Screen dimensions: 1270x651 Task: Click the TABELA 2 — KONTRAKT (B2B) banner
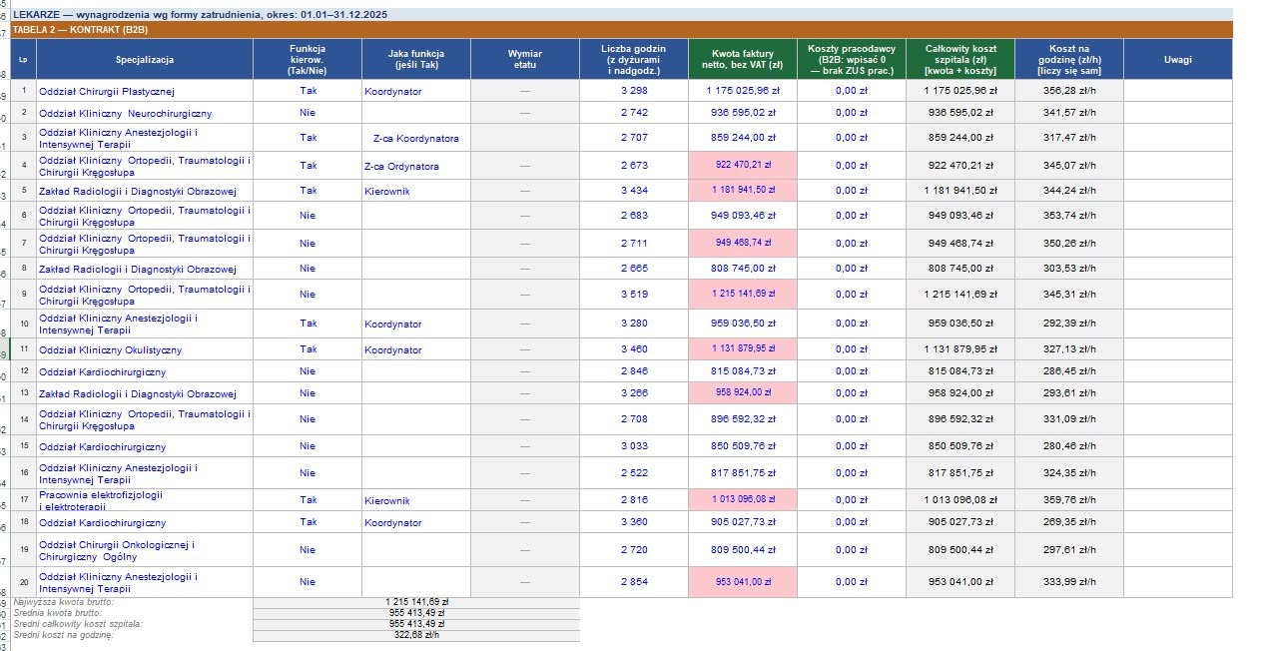point(621,30)
